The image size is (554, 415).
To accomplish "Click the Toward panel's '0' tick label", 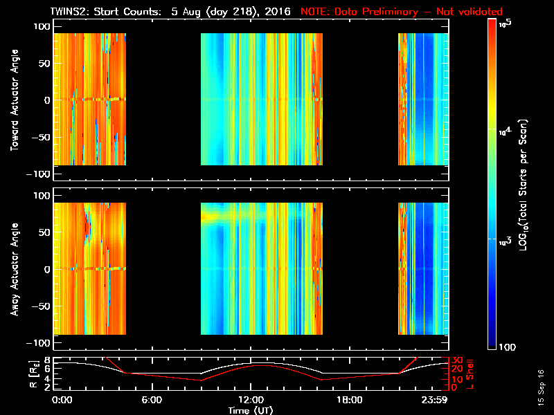I will (x=47, y=100).
